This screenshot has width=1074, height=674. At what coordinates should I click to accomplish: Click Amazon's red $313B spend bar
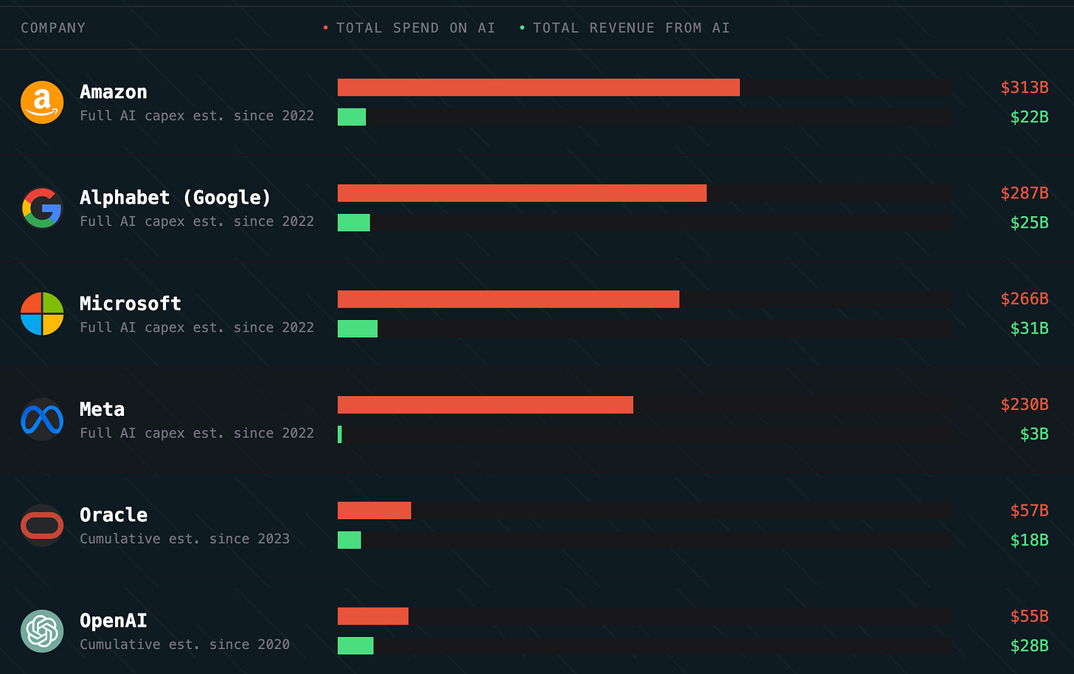click(538, 87)
